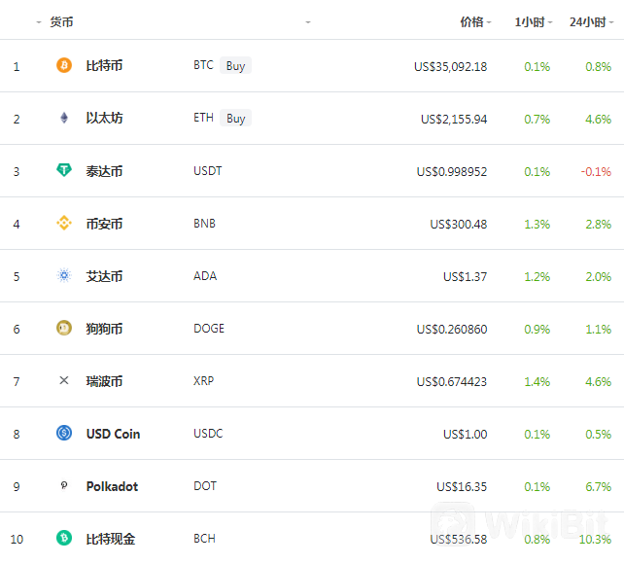Click the Ethereum diamond logo icon
This screenshot has width=624, height=564.
(x=64, y=118)
